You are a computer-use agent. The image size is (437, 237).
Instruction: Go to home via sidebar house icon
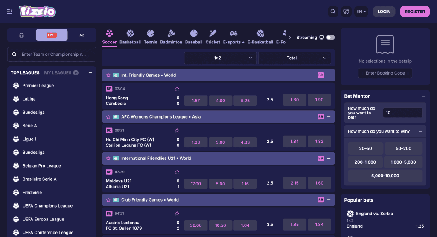(21, 35)
